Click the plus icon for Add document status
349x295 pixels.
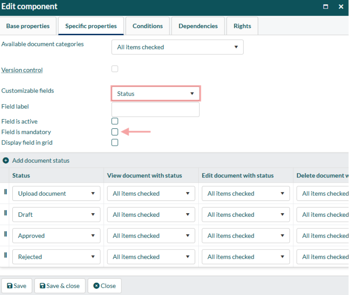click(x=6, y=160)
